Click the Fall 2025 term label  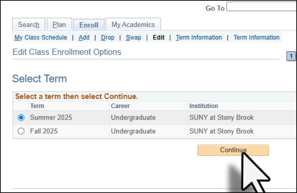(44, 131)
